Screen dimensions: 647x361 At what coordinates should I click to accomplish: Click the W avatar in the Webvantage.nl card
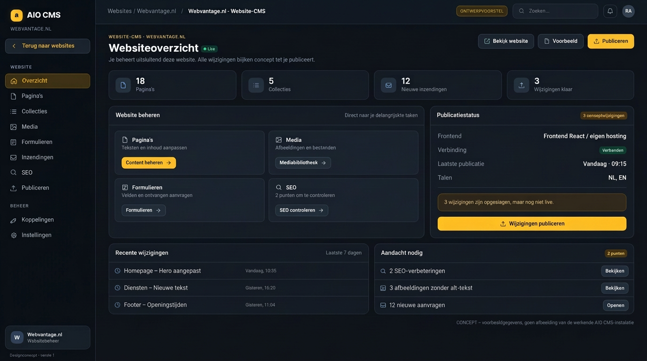coord(17,337)
